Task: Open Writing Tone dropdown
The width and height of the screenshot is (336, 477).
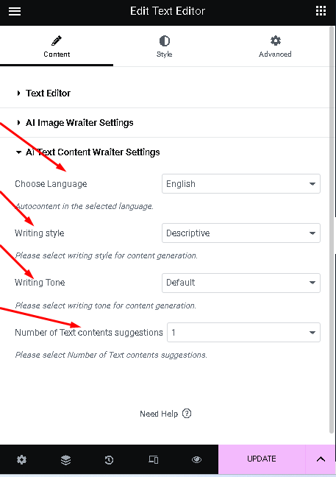Action: pyautogui.click(x=241, y=283)
